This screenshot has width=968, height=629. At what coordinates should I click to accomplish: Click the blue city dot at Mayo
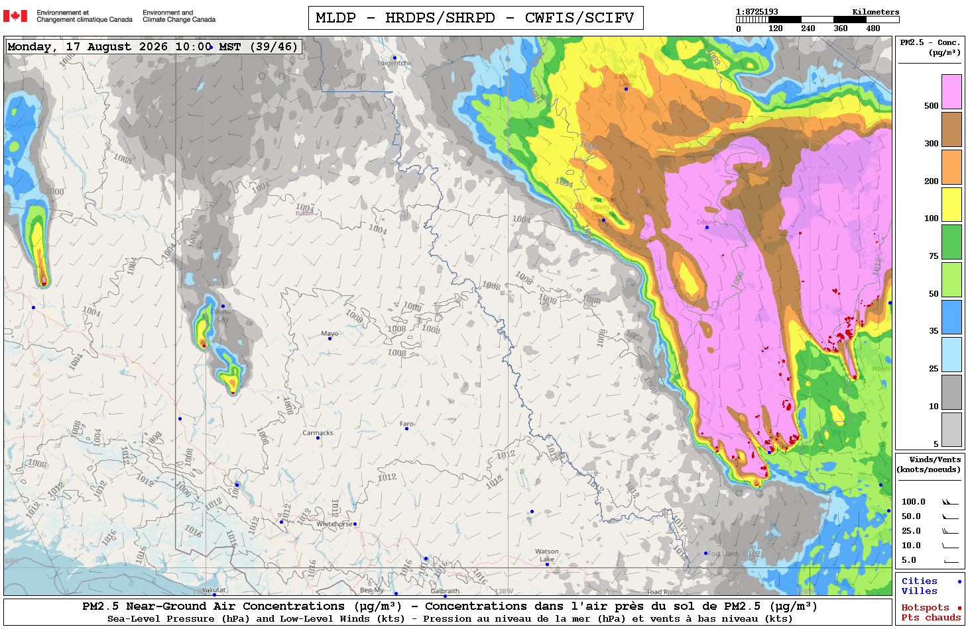click(x=329, y=338)
